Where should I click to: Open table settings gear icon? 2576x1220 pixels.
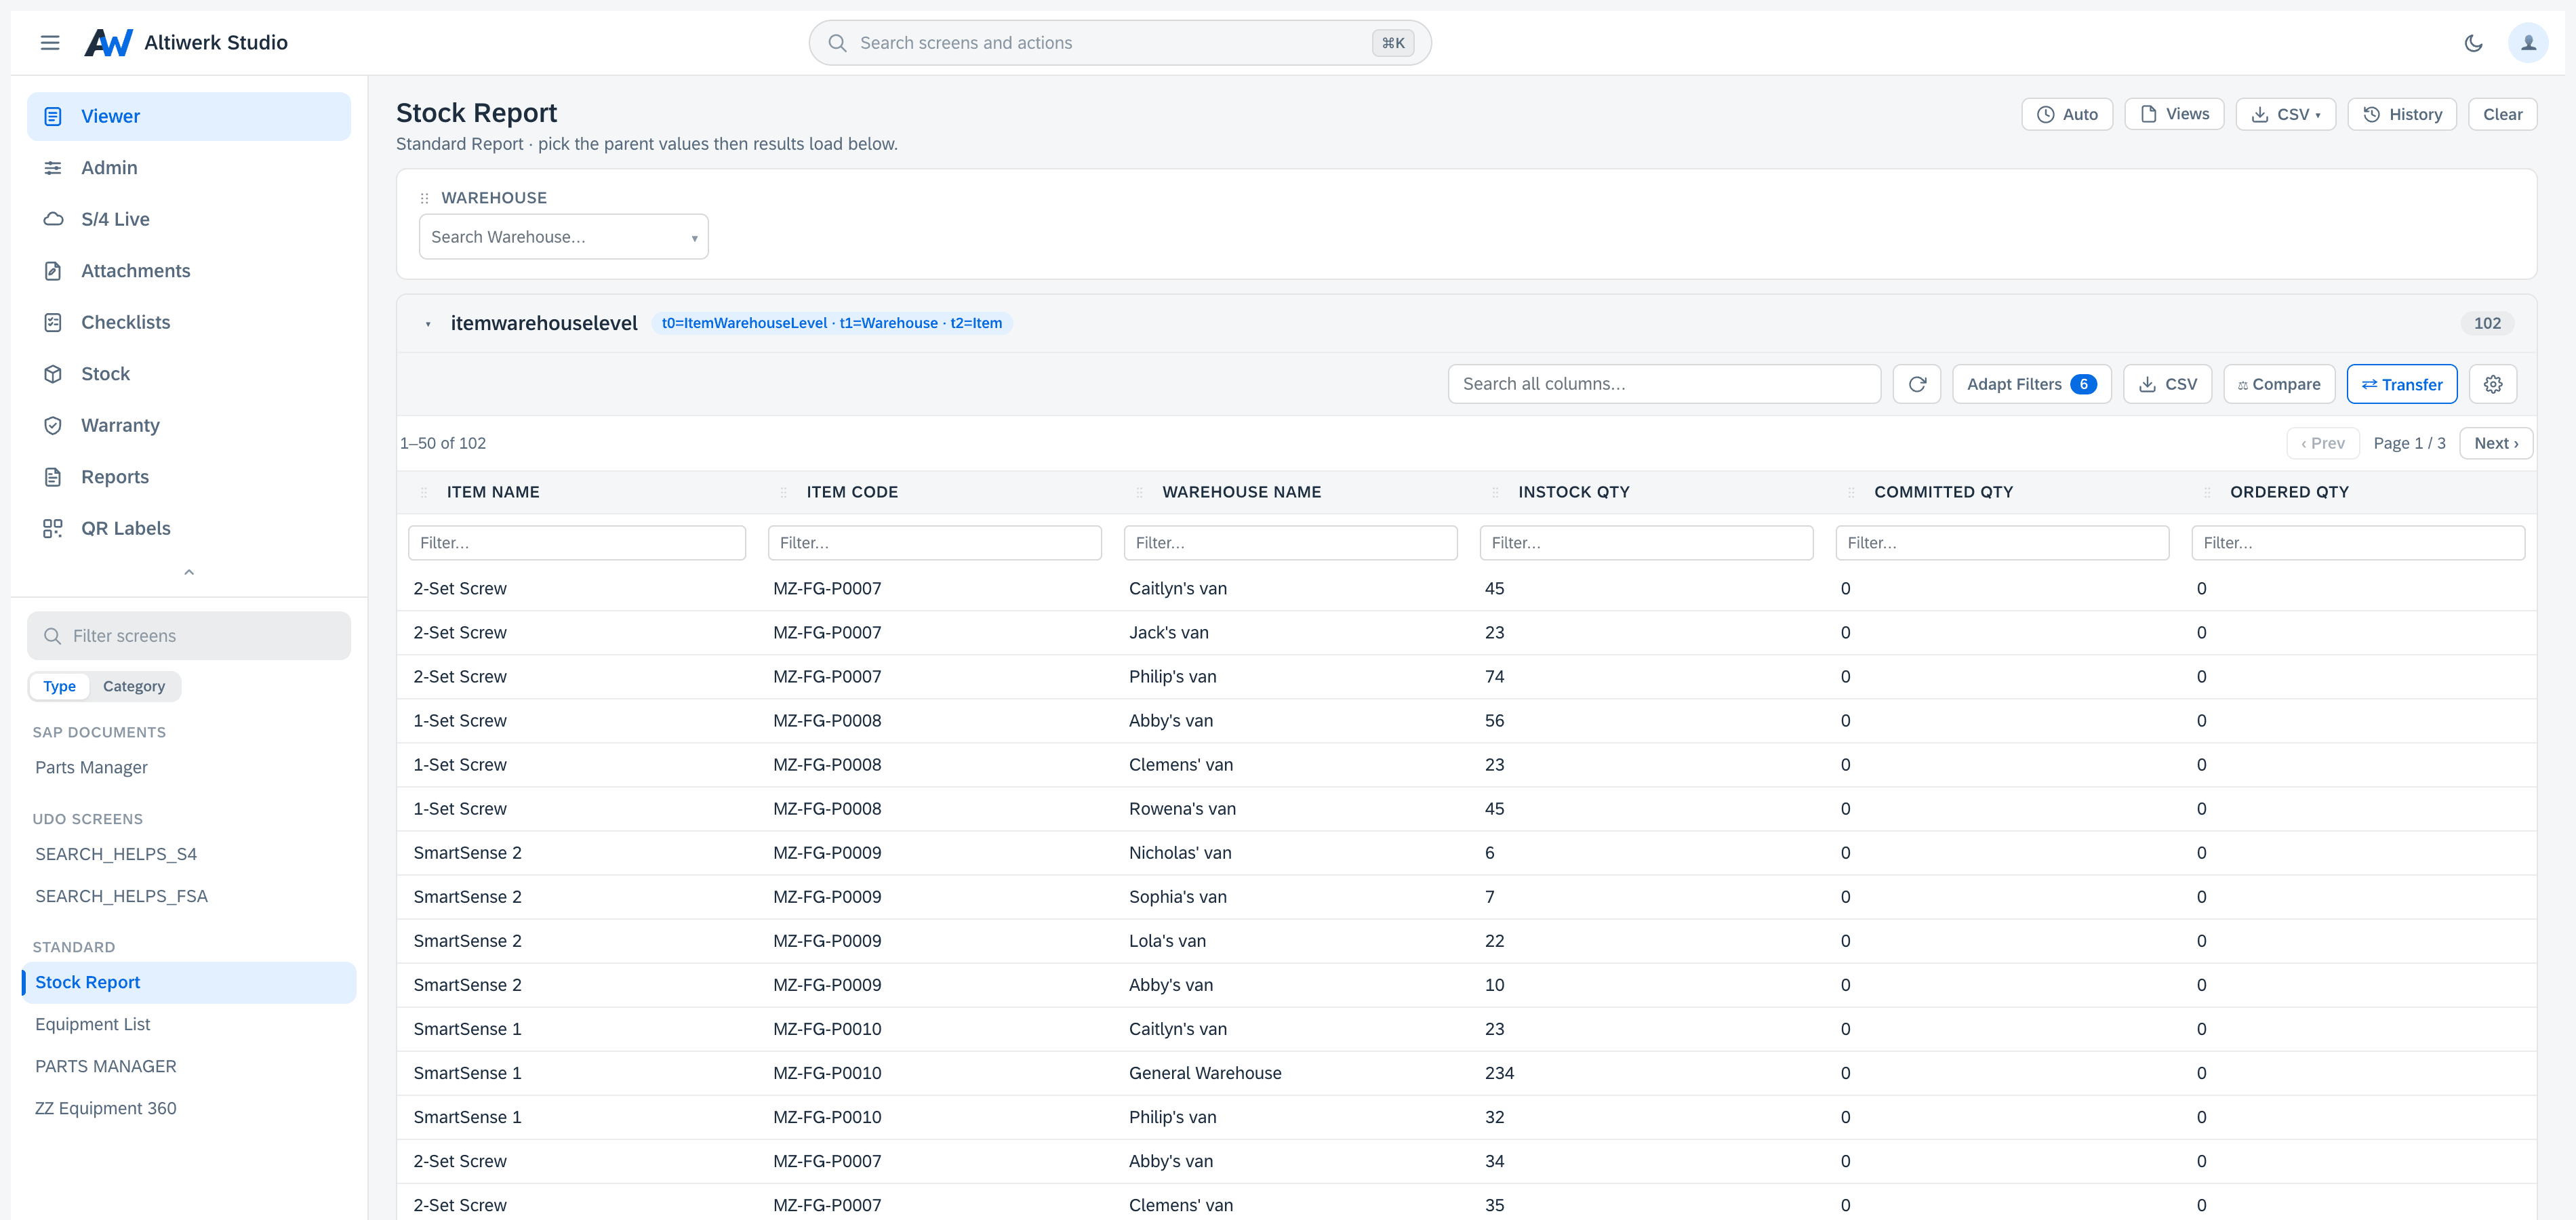(x=2493, y=384)
